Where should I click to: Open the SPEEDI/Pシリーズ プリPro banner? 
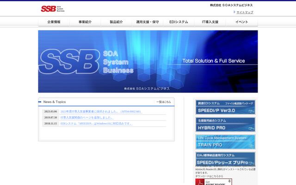(x=225, y=159)
